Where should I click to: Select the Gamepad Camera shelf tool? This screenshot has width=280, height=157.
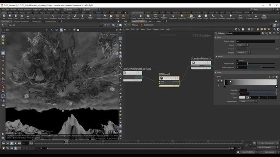(x=264, y=17)
